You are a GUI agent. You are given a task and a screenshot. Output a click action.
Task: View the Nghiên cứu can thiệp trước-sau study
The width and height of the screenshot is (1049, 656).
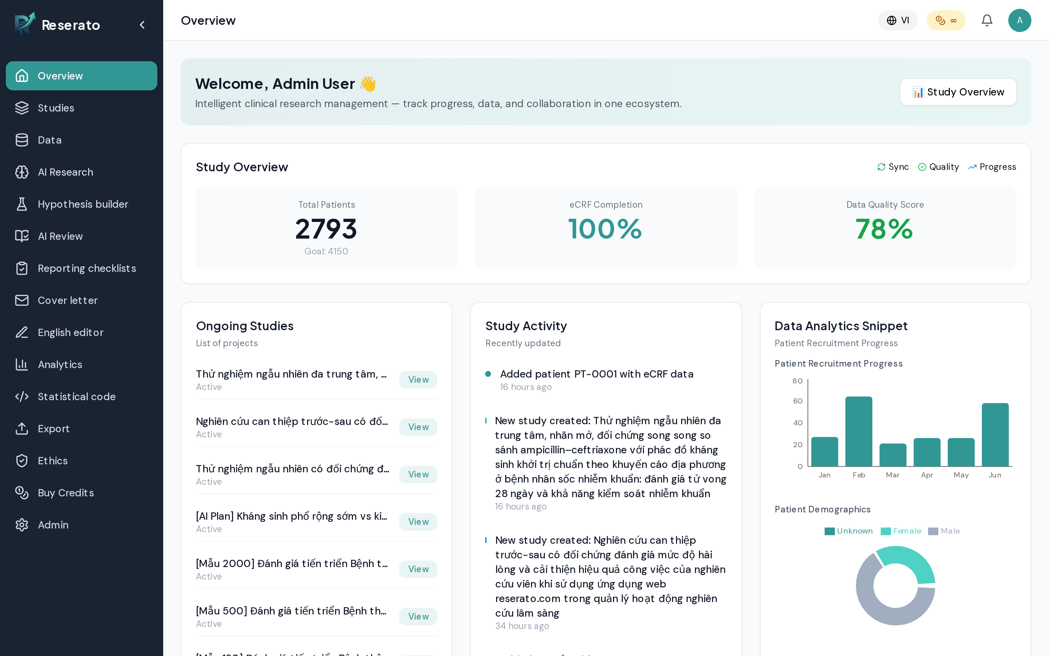pos(418,427)
